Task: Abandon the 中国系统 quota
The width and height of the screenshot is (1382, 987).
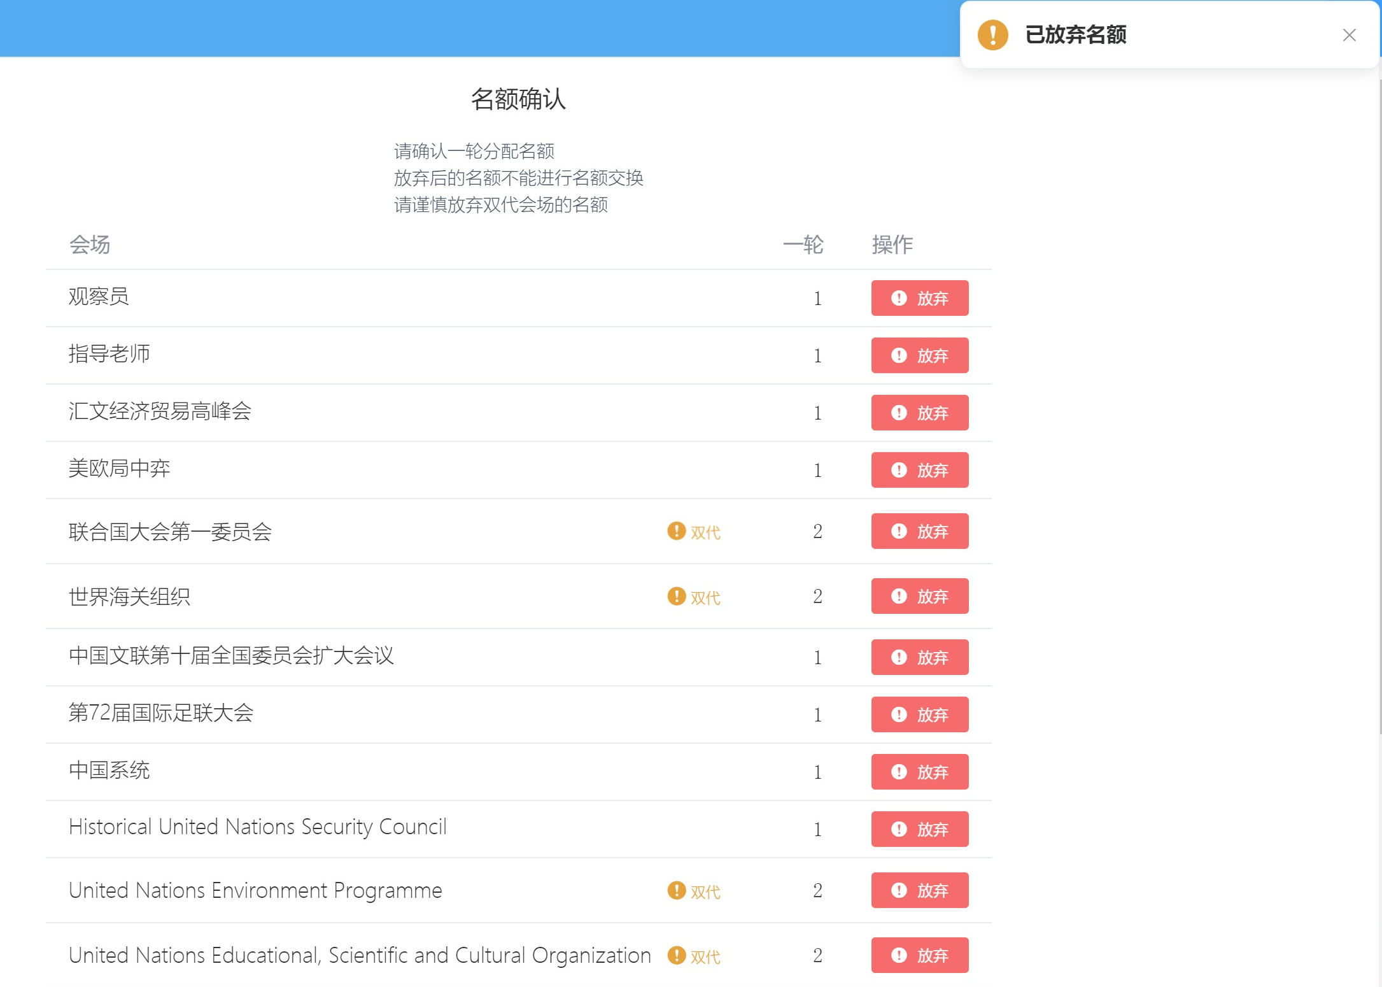Action: point(919,772)
